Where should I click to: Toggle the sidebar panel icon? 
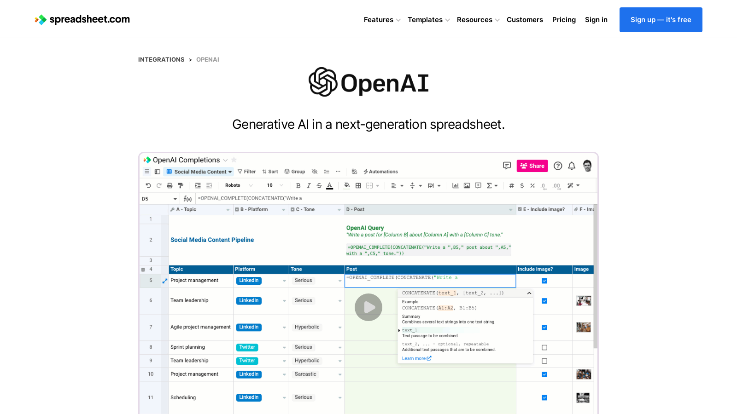click(x=157, y=172)
